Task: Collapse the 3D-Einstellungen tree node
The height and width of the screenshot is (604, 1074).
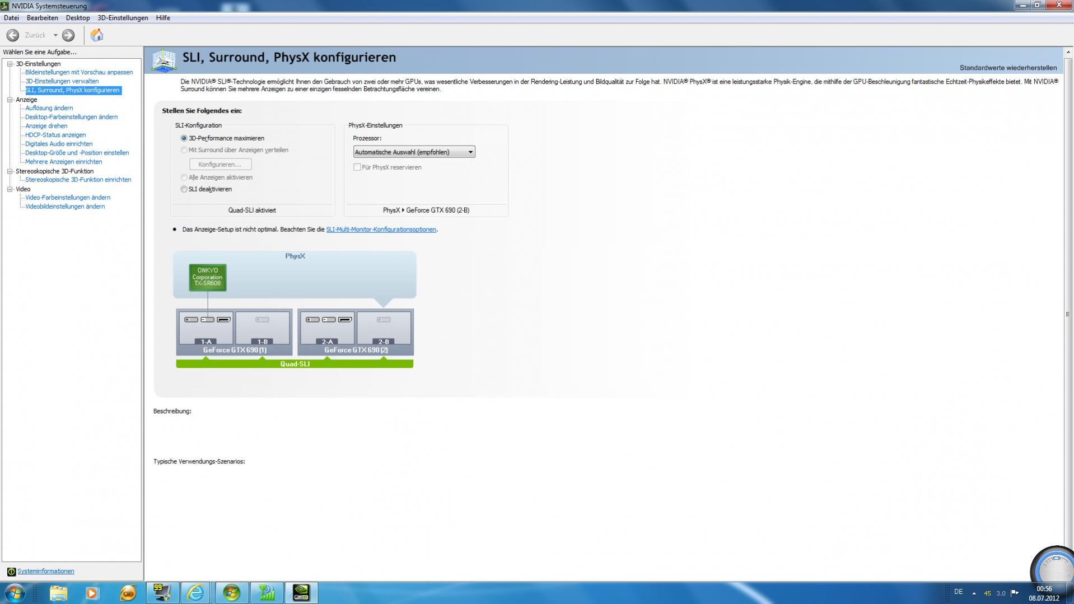Action: pos(10,64)
